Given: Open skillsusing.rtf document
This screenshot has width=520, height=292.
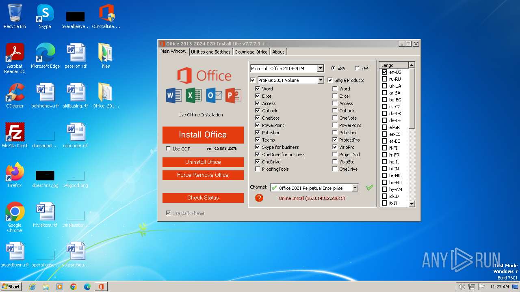Looking at the screenshot, I should tap(76, 96).
